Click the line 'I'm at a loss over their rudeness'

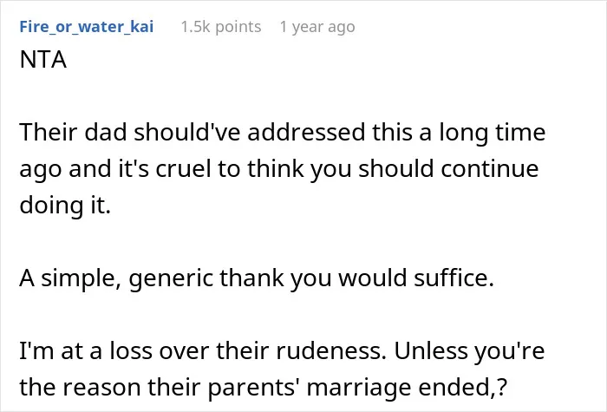[282, 350]
